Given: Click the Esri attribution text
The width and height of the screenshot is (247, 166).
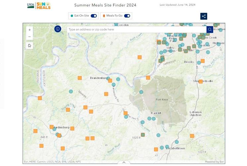Looking at the screenshot, I should tap(52, 162).
